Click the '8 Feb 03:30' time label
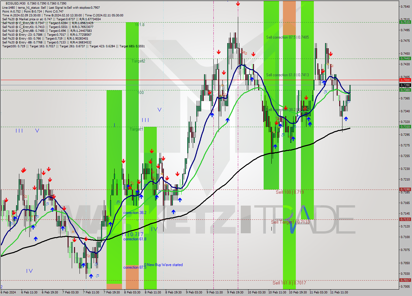Screen dimensions: 412x296 pos(132,292)
